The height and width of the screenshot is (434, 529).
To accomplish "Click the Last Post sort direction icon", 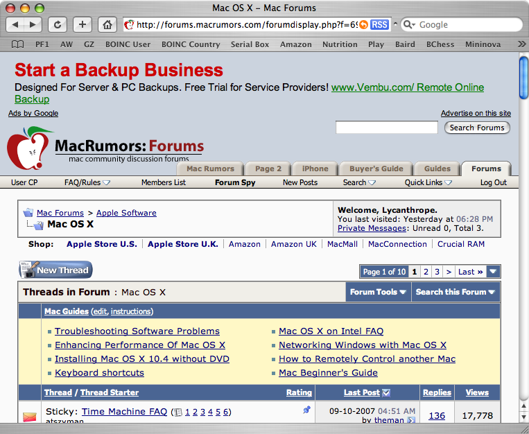I will click(386, 392).
